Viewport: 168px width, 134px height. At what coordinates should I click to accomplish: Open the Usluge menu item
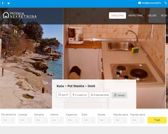152,15
